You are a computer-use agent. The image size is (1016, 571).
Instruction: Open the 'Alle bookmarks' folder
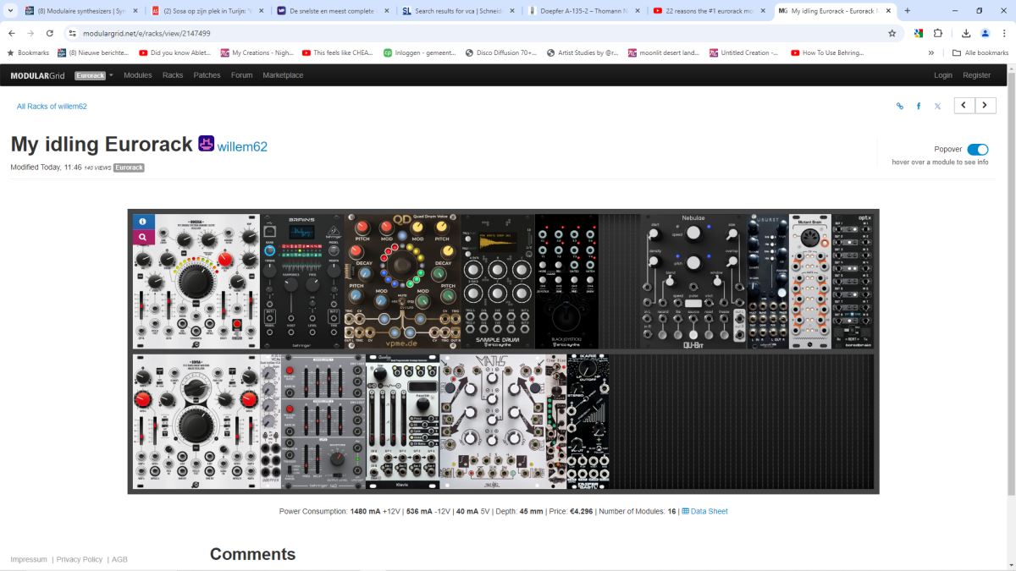pos(980,52)
